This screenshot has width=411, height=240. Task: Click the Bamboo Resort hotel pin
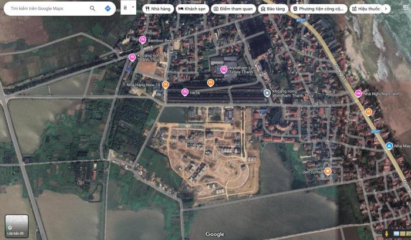coord(142,39)
